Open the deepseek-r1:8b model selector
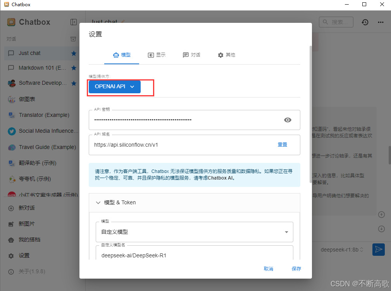391x291 pixels. point(342,250)
